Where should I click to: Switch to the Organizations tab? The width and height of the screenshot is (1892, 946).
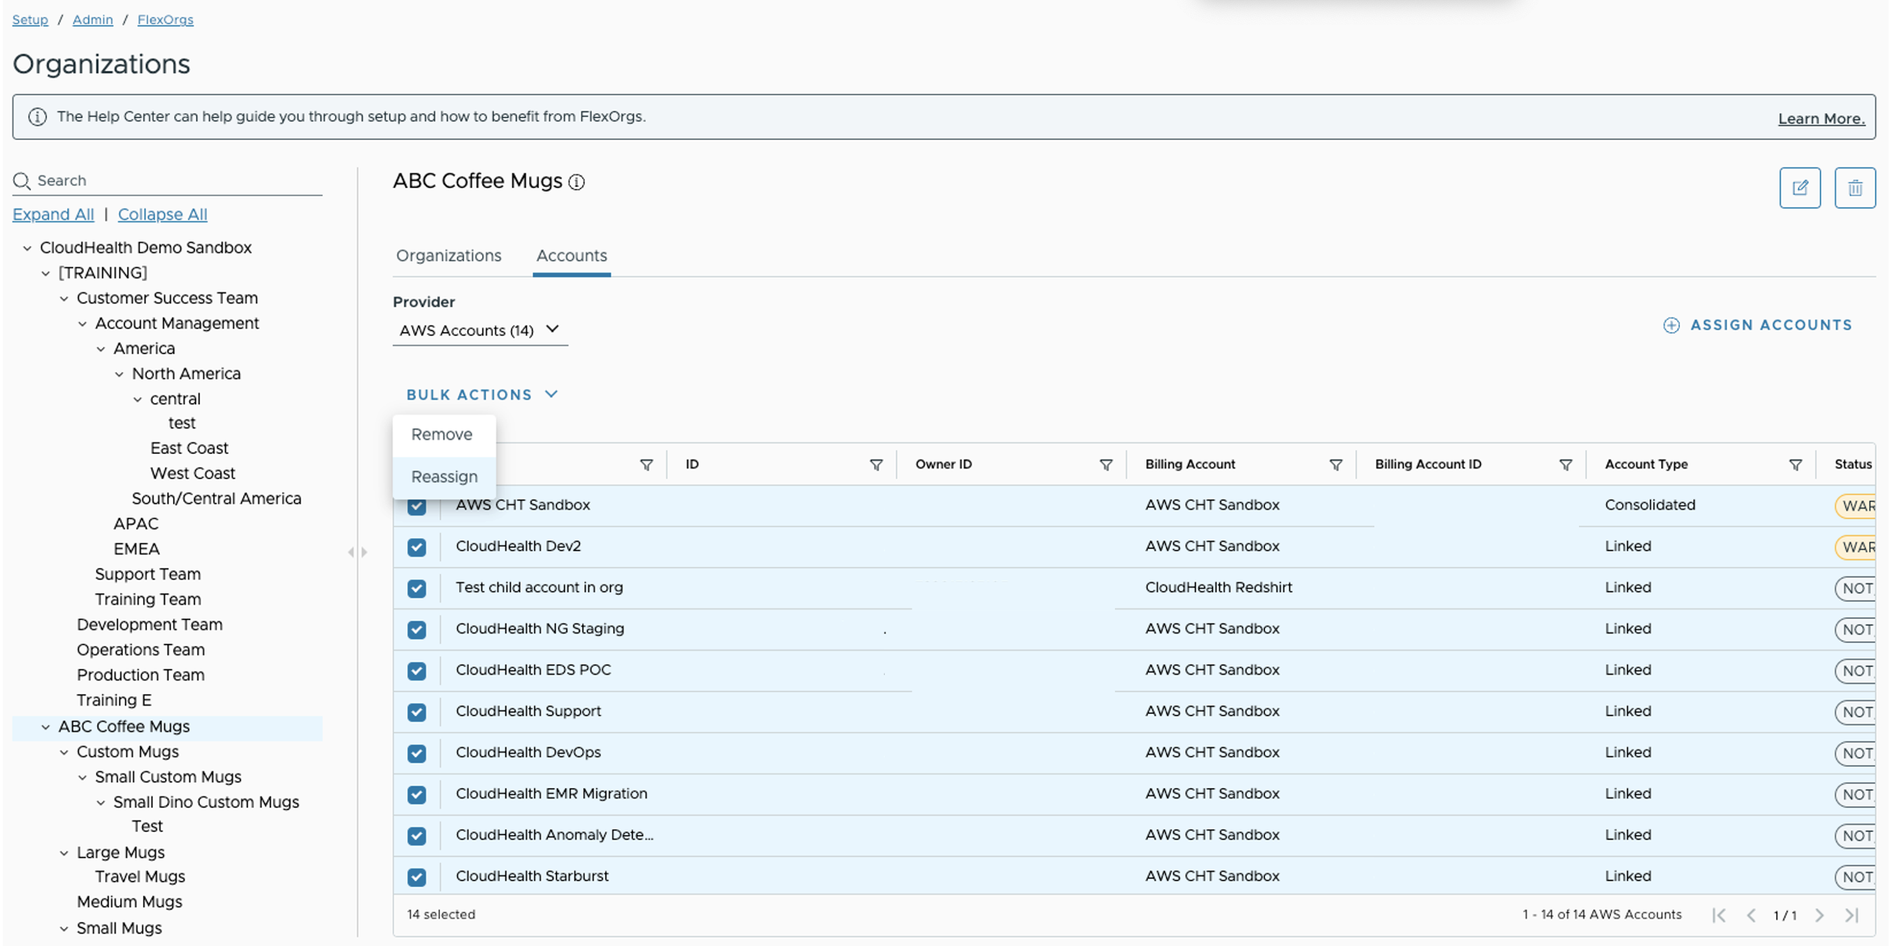pos(448,255)
